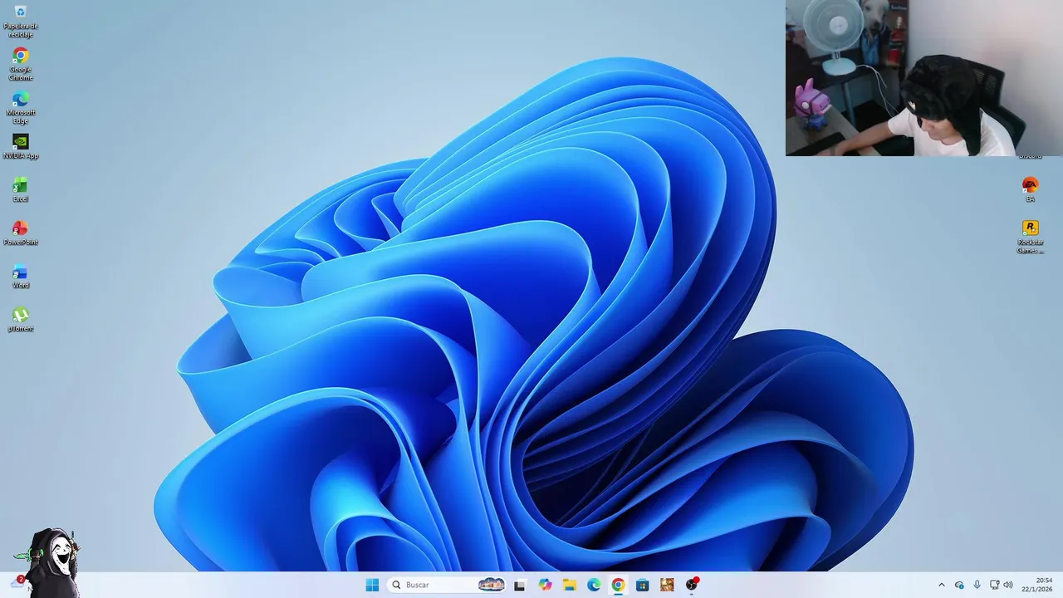
Task: Open OBS Studio from the taskbar
Action: click(x=692, y=585)
